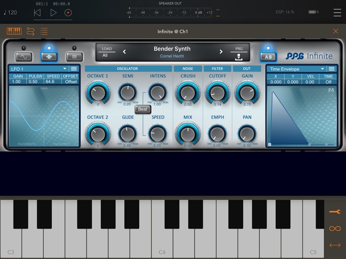The image size is (346, 259).
Task: Click the noise MIX knob
Action: (x=188, y=134)
